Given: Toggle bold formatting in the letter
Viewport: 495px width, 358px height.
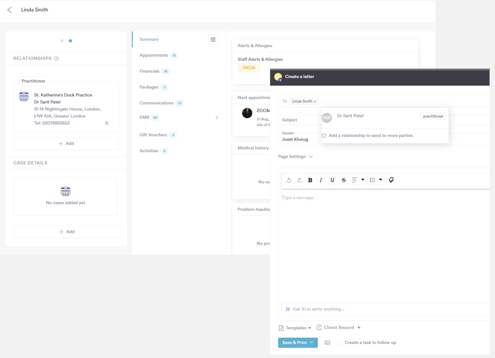Looking at the screenshot, I should tap(310, 180).
